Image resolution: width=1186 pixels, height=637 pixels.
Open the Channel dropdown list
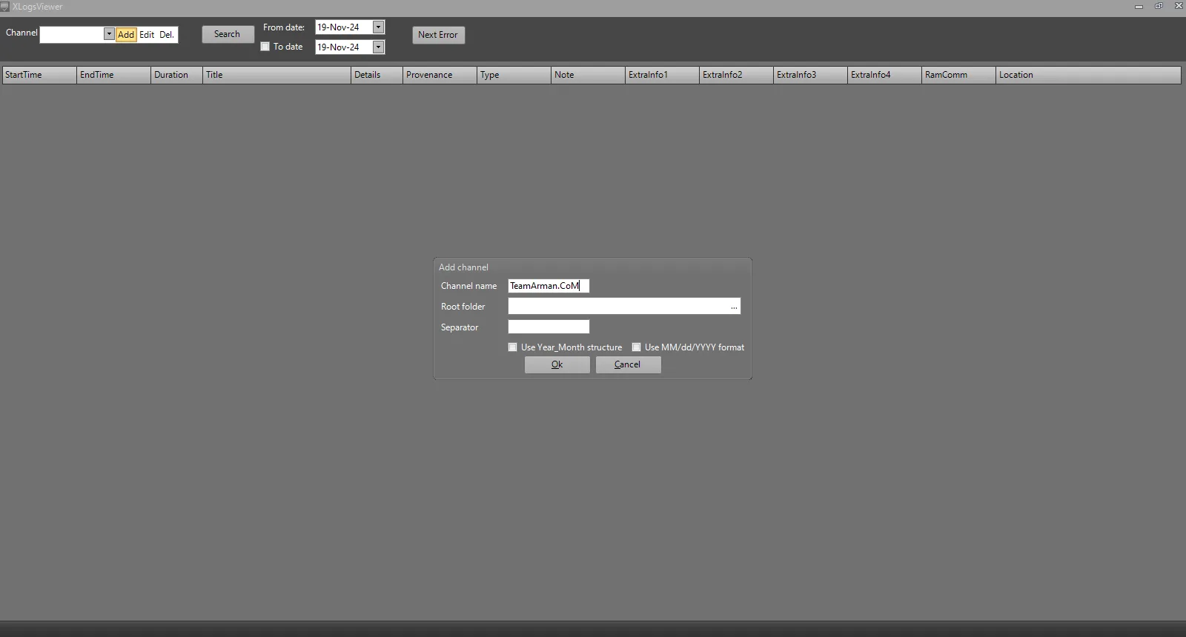tap(109, 34)
